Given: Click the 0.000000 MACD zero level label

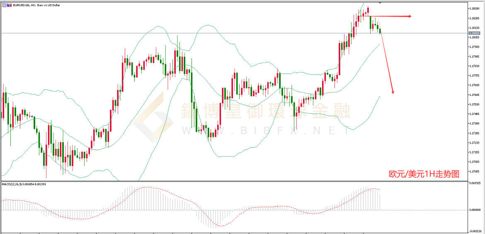Looking at the screenshot, I should coord(475,210).
